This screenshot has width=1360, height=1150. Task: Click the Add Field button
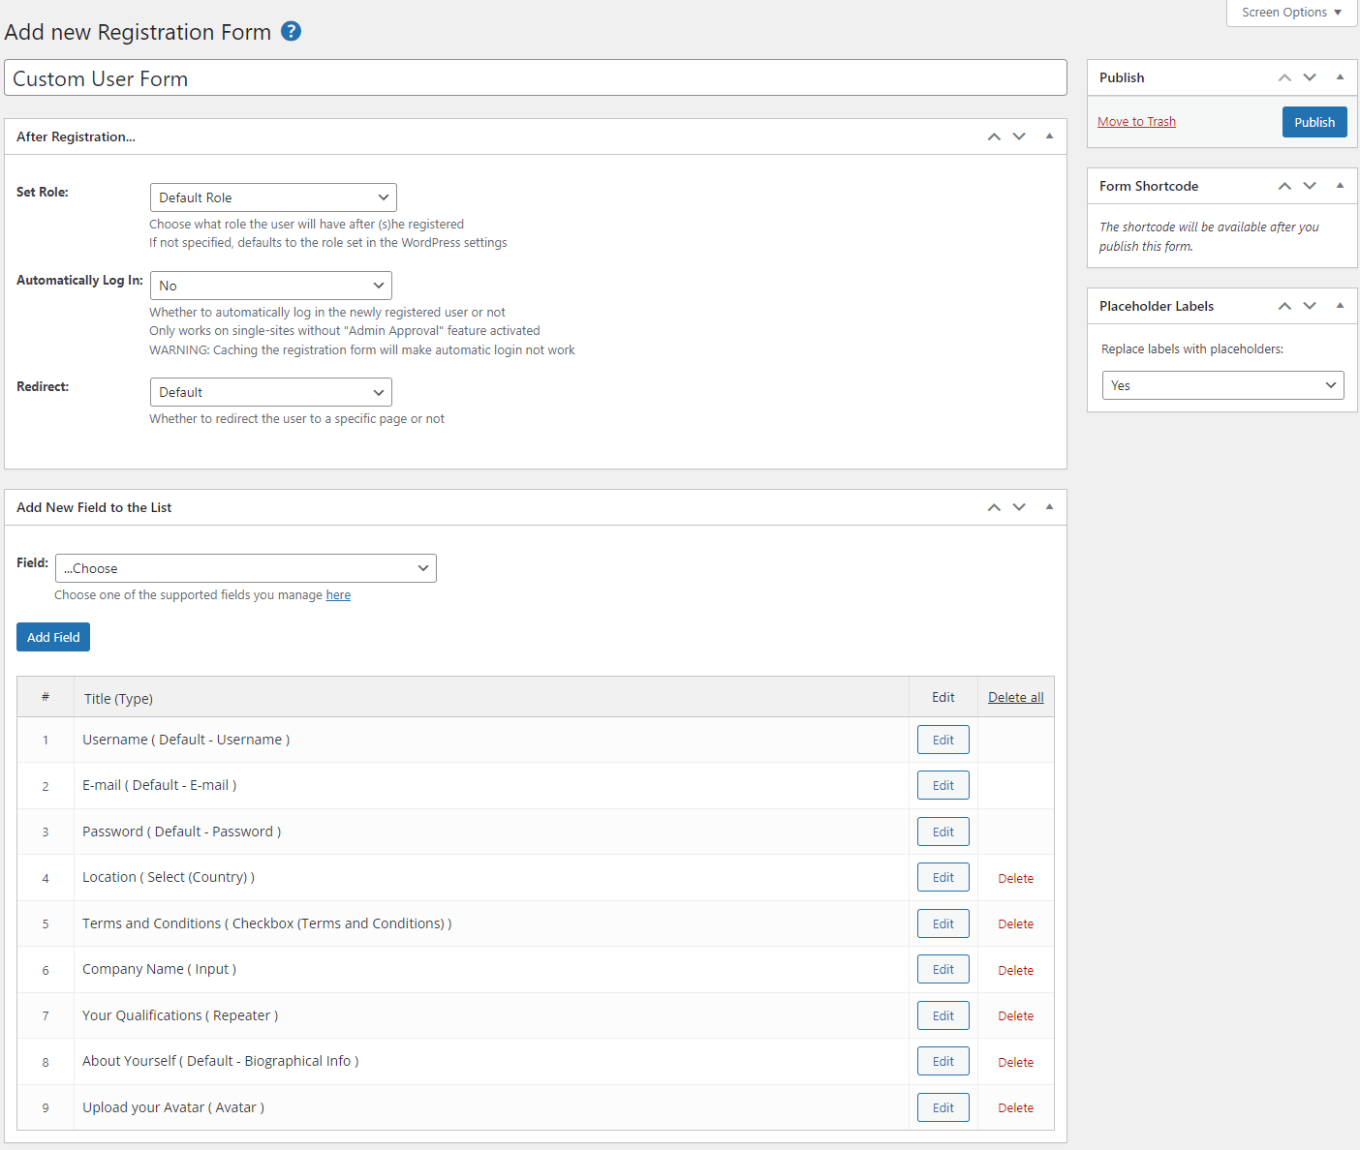pos(53,637)
